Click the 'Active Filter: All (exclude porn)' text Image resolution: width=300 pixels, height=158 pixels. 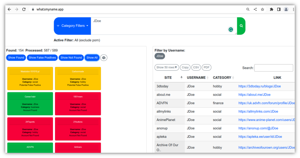tap(77, 40)
